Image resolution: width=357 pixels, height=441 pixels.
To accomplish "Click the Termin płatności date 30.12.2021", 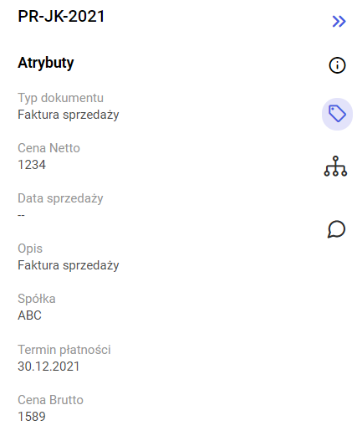I will [48, 367].
